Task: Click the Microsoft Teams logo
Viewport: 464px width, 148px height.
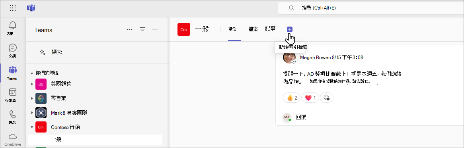Action: pos(31,8)
